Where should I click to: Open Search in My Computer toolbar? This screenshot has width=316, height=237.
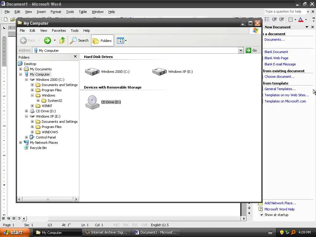[79, 40]
